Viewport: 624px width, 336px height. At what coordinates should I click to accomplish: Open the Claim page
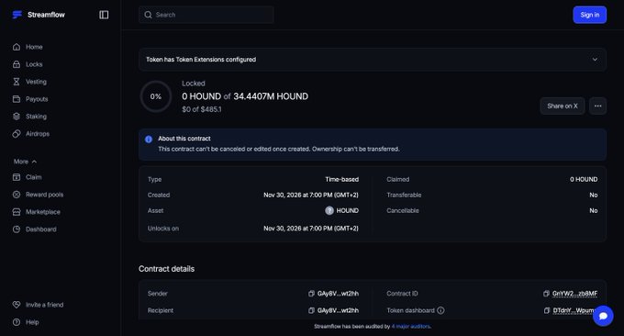point(33,177)
